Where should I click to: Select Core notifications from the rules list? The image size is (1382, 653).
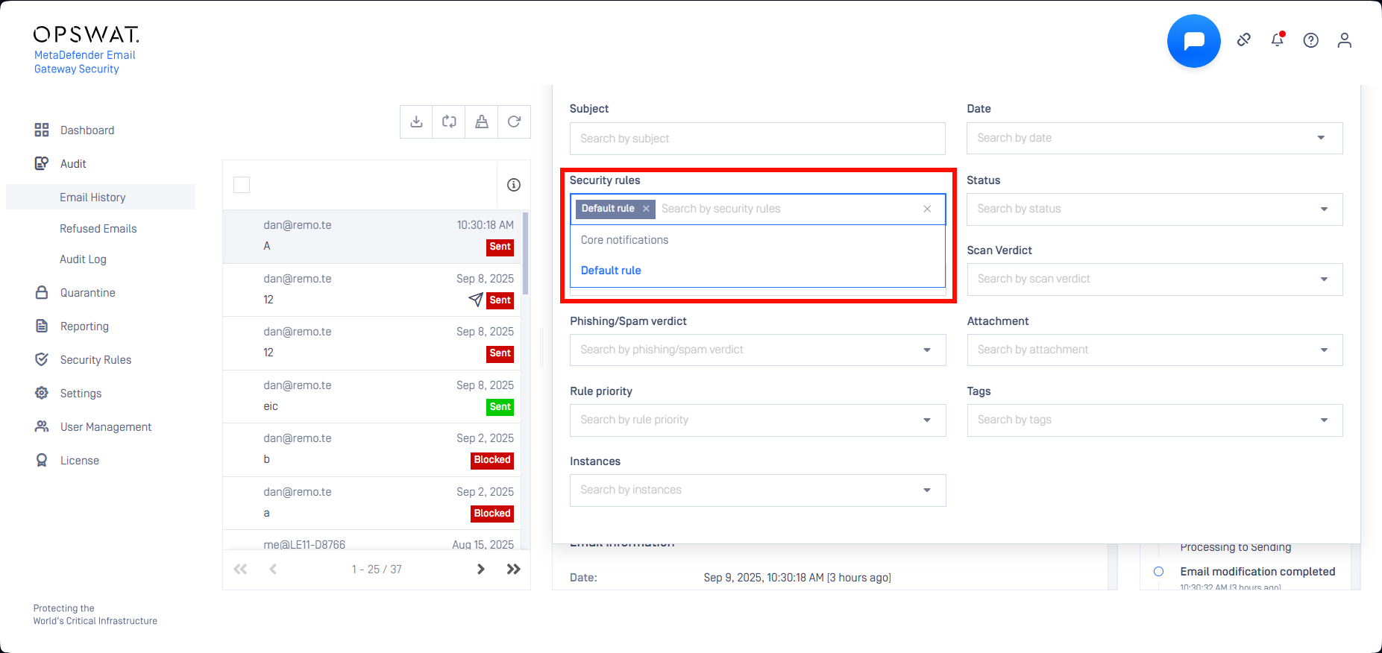point(624,240)
